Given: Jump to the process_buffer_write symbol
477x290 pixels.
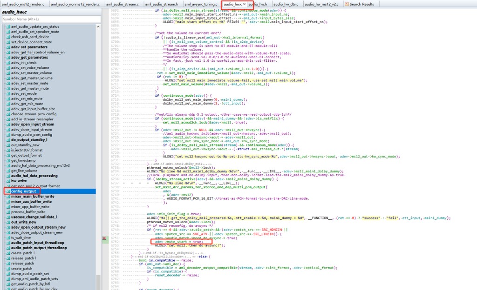Looking at the screenshot, I should click(x=28, y=212).
